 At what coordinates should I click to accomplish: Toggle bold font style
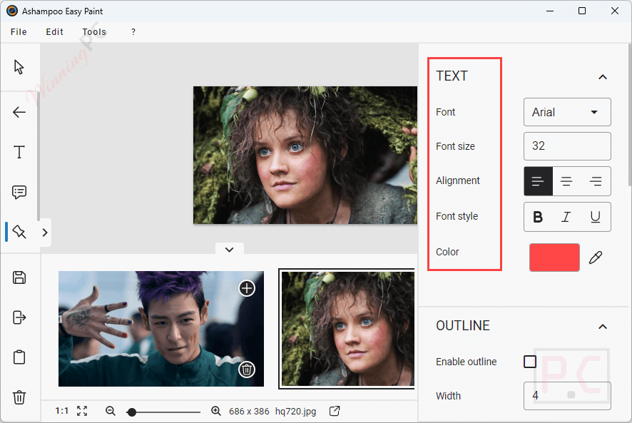click(x=538, y=217)
